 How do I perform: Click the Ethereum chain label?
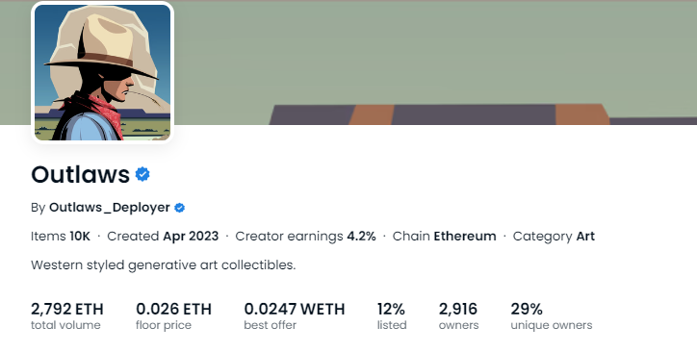coord(465,237)
